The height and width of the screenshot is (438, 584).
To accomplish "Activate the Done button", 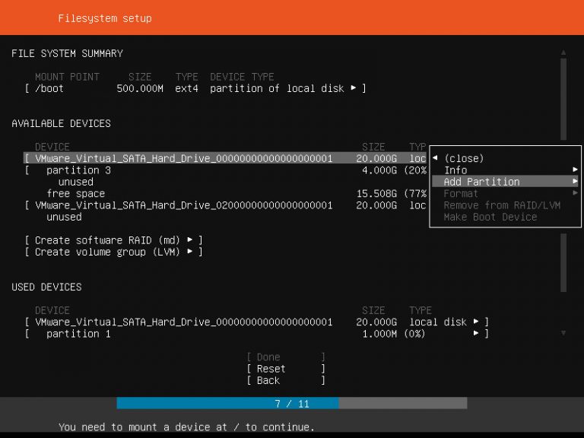I will 286,357.
